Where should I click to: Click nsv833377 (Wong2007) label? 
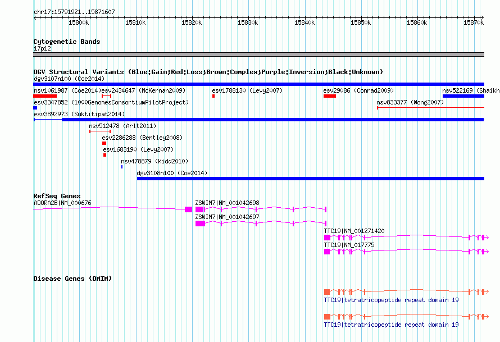pos(410,102)
